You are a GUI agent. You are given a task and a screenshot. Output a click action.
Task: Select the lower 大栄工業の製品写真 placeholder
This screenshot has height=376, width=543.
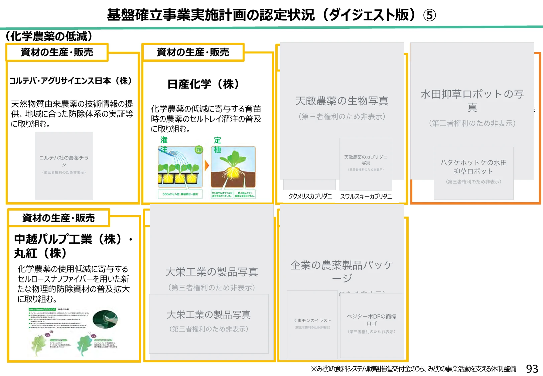pyautogui.click(x=209, y=324)
